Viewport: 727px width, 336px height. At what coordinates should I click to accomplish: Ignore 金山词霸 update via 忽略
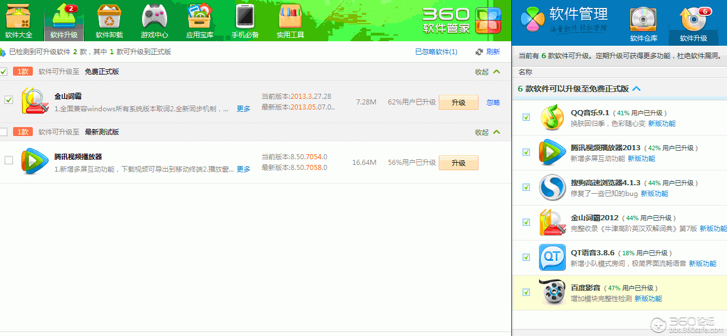(493, 103)
